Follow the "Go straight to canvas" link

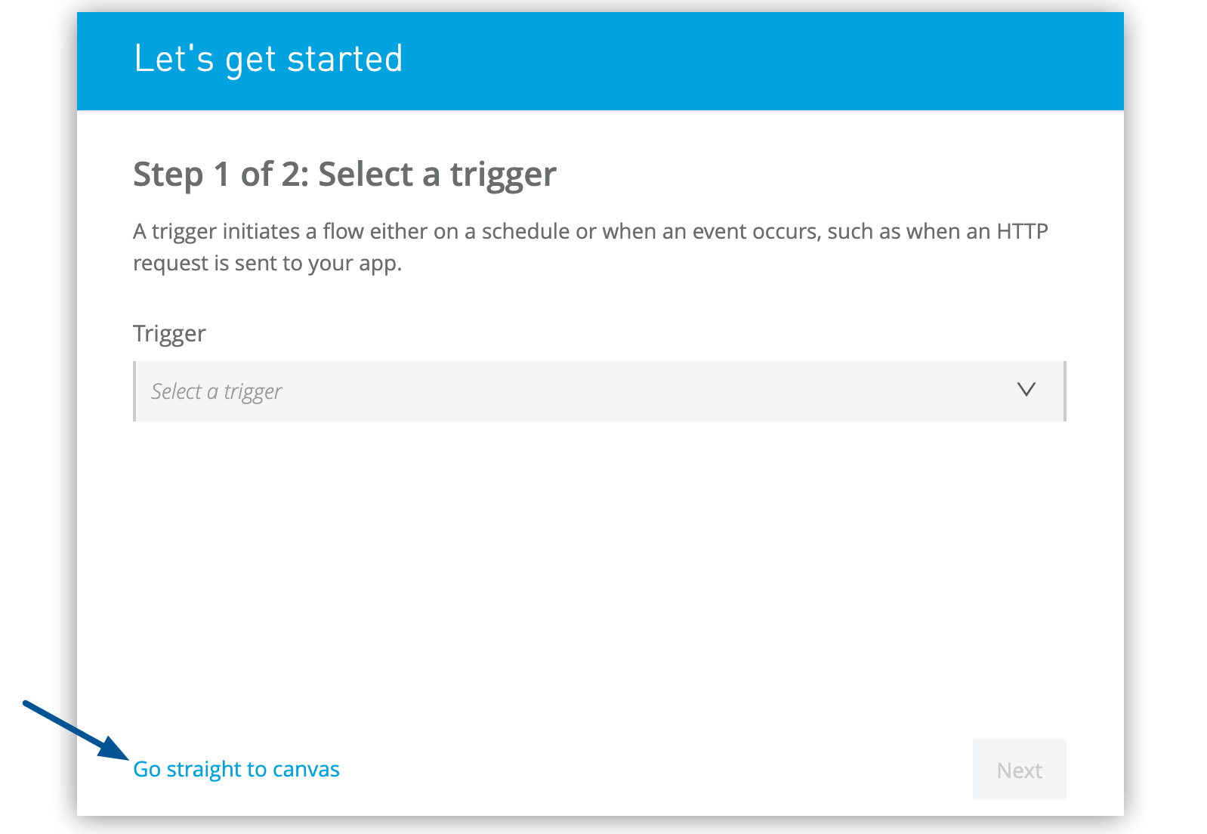pos(236,769)
